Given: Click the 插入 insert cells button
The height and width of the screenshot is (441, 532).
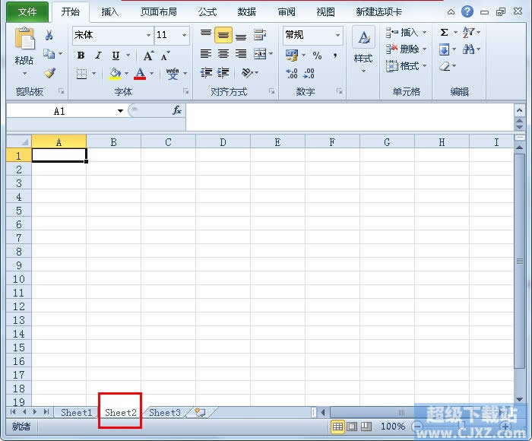Looking at the screenshot, I should pos(406,33).
